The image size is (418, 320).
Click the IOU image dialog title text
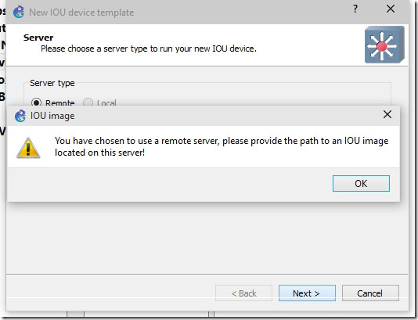52,116
